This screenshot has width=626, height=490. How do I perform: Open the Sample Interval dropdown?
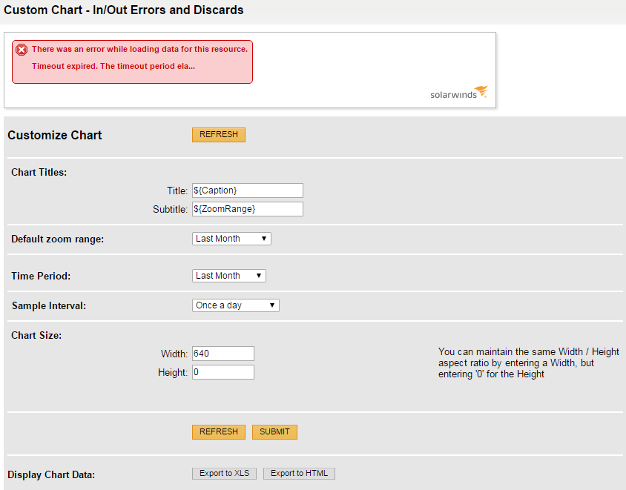(236, 305)
